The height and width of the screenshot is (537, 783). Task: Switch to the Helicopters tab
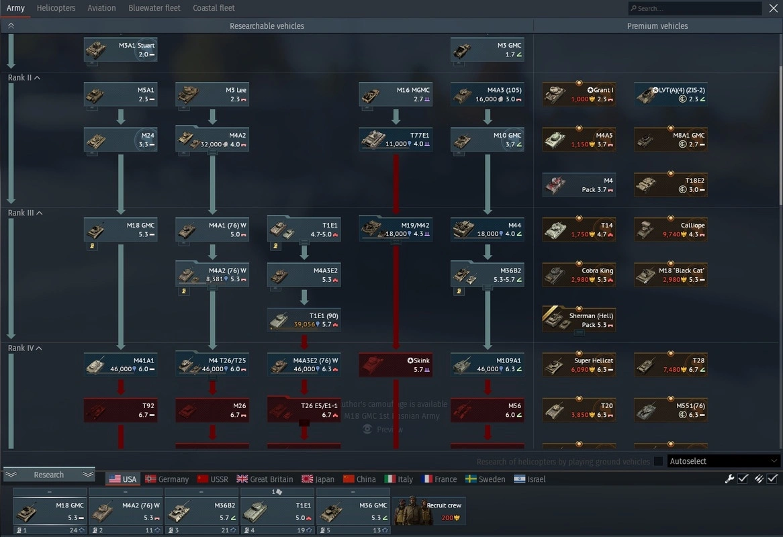click(x=56, y=8)
